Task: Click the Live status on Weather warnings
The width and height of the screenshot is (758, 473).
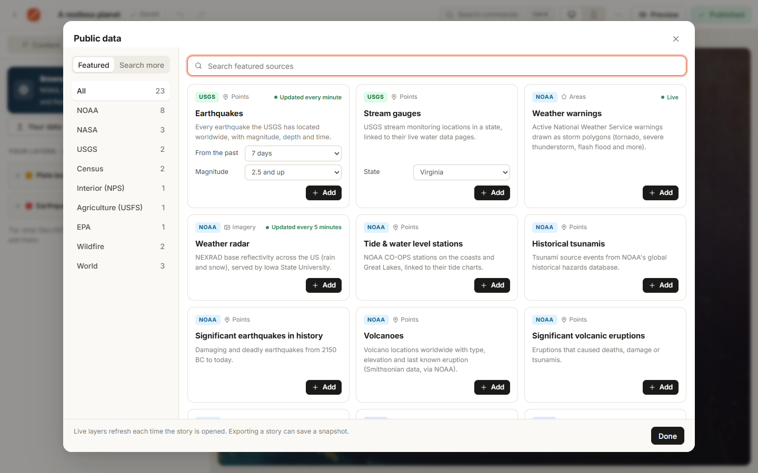Action: pos(670,97)
